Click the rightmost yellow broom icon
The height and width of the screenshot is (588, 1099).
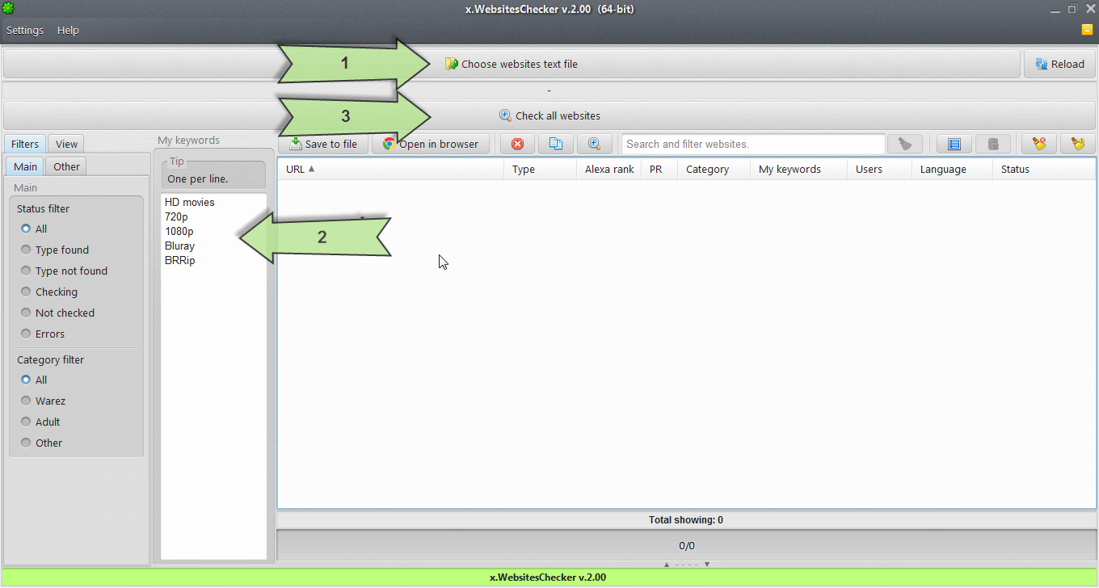[1077, 144]
